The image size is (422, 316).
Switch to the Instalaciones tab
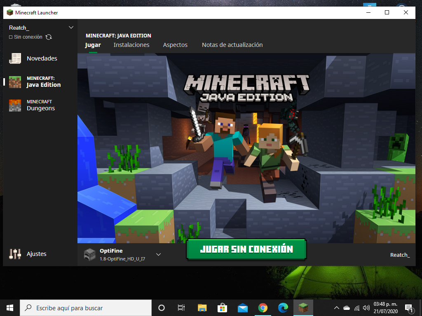coord(131,45)
